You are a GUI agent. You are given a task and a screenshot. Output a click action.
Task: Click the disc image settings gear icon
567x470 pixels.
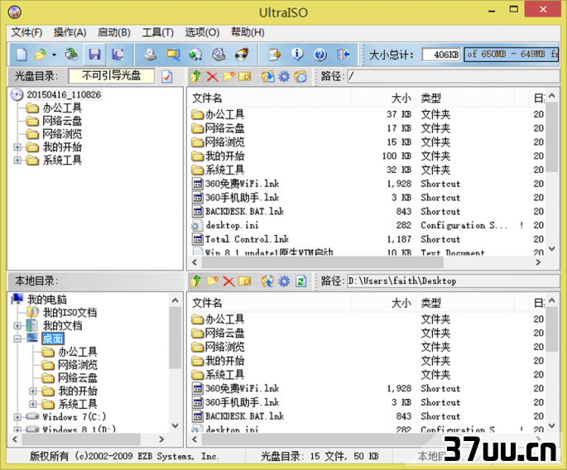[284, 76]
